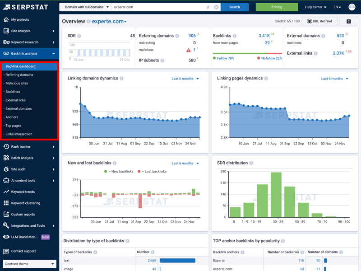Open the user profile avatar icon
This screenshot has width=361, height=271.
(352, 7)
